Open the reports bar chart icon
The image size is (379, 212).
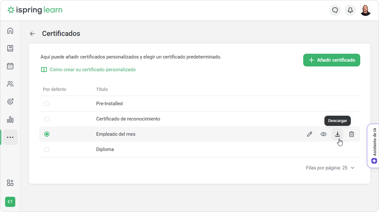click(10, 120)
